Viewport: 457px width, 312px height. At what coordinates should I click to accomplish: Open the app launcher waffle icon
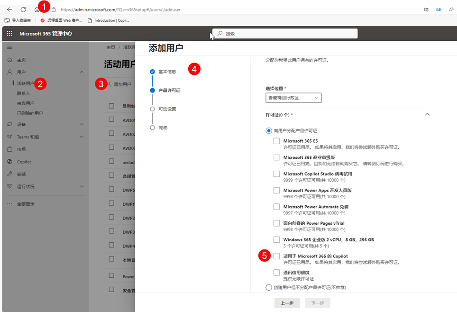click(9, 34)
